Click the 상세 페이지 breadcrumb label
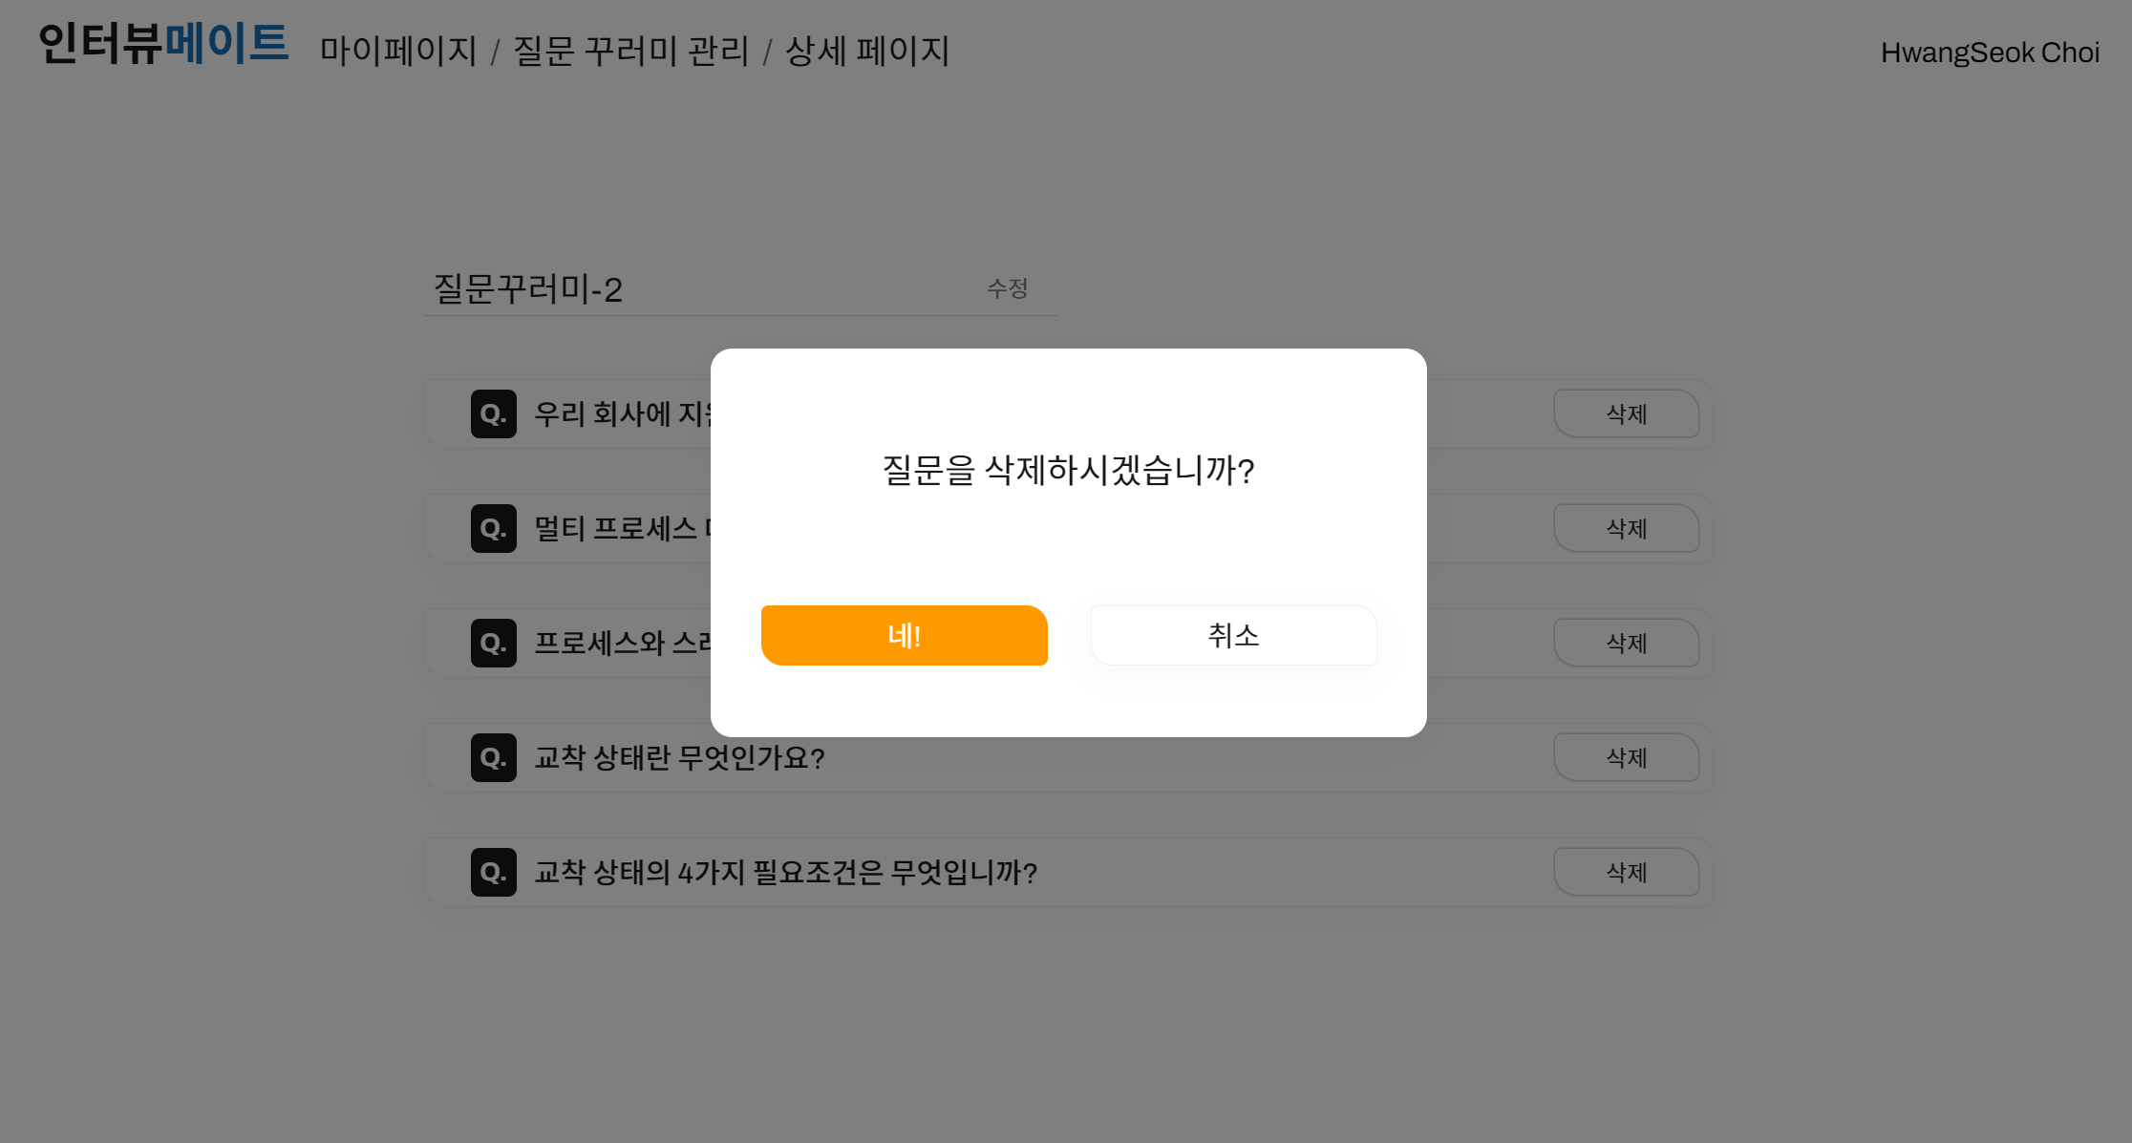Viewport: 2132px width, 1143px height. pyautogui.click(x=865, y=52)
